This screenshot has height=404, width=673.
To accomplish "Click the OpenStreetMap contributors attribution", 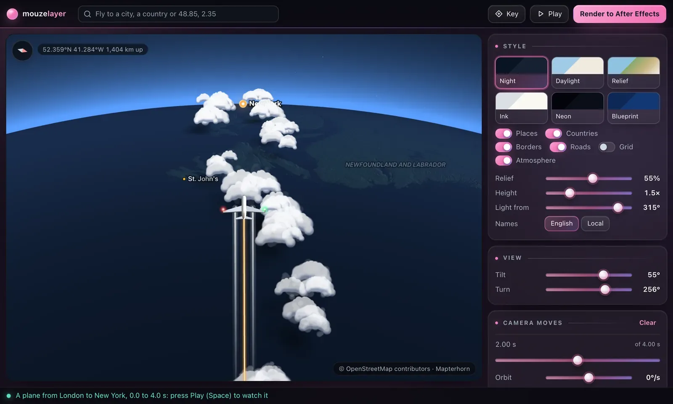I will (x=404, y=369).
